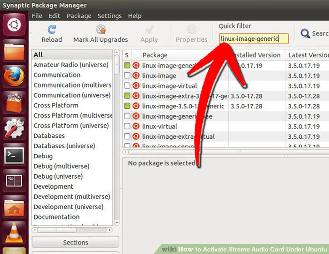Open Workspace Switcher launcher icon
This screenshot has height=254, width=329.
point(14,181)
